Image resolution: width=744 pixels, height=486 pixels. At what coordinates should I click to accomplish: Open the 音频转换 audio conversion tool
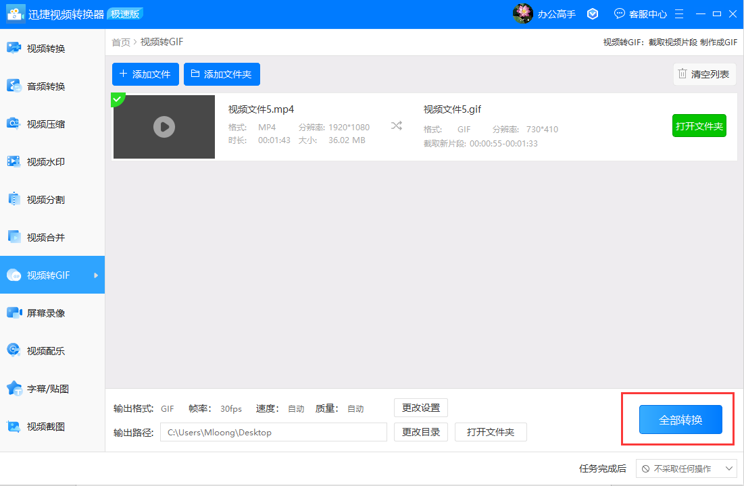[x=45, y=86]
